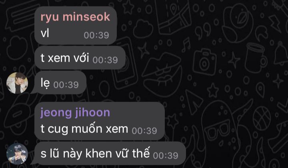Click the lips doodle on chat background
The image size is (288, 168).
pyautogui.click(x=162, y=74)
